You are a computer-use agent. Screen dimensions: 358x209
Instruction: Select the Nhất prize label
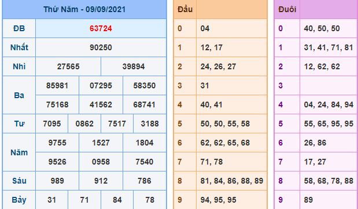point(19,47)
